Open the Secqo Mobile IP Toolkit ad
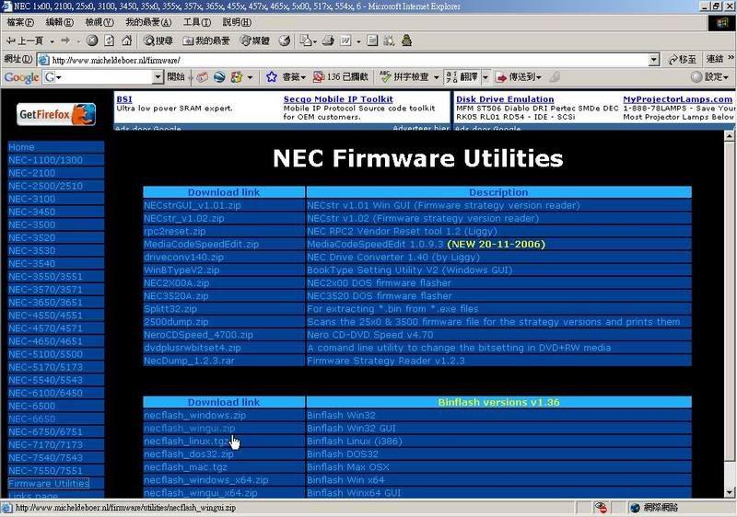Viewport: 737px width, 517px height. [x=338, y=99]
